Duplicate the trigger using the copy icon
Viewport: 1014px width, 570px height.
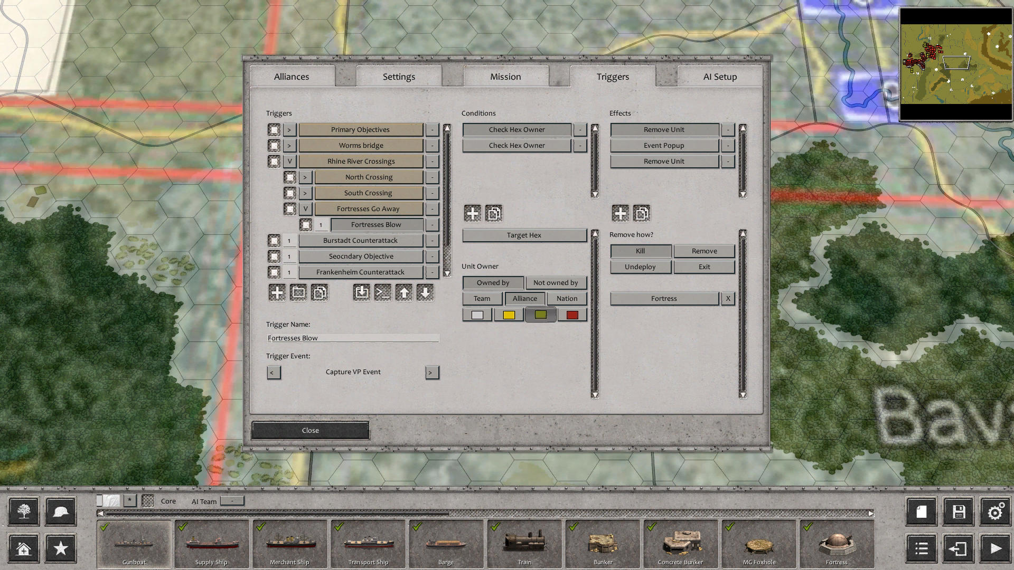(320, 292)
